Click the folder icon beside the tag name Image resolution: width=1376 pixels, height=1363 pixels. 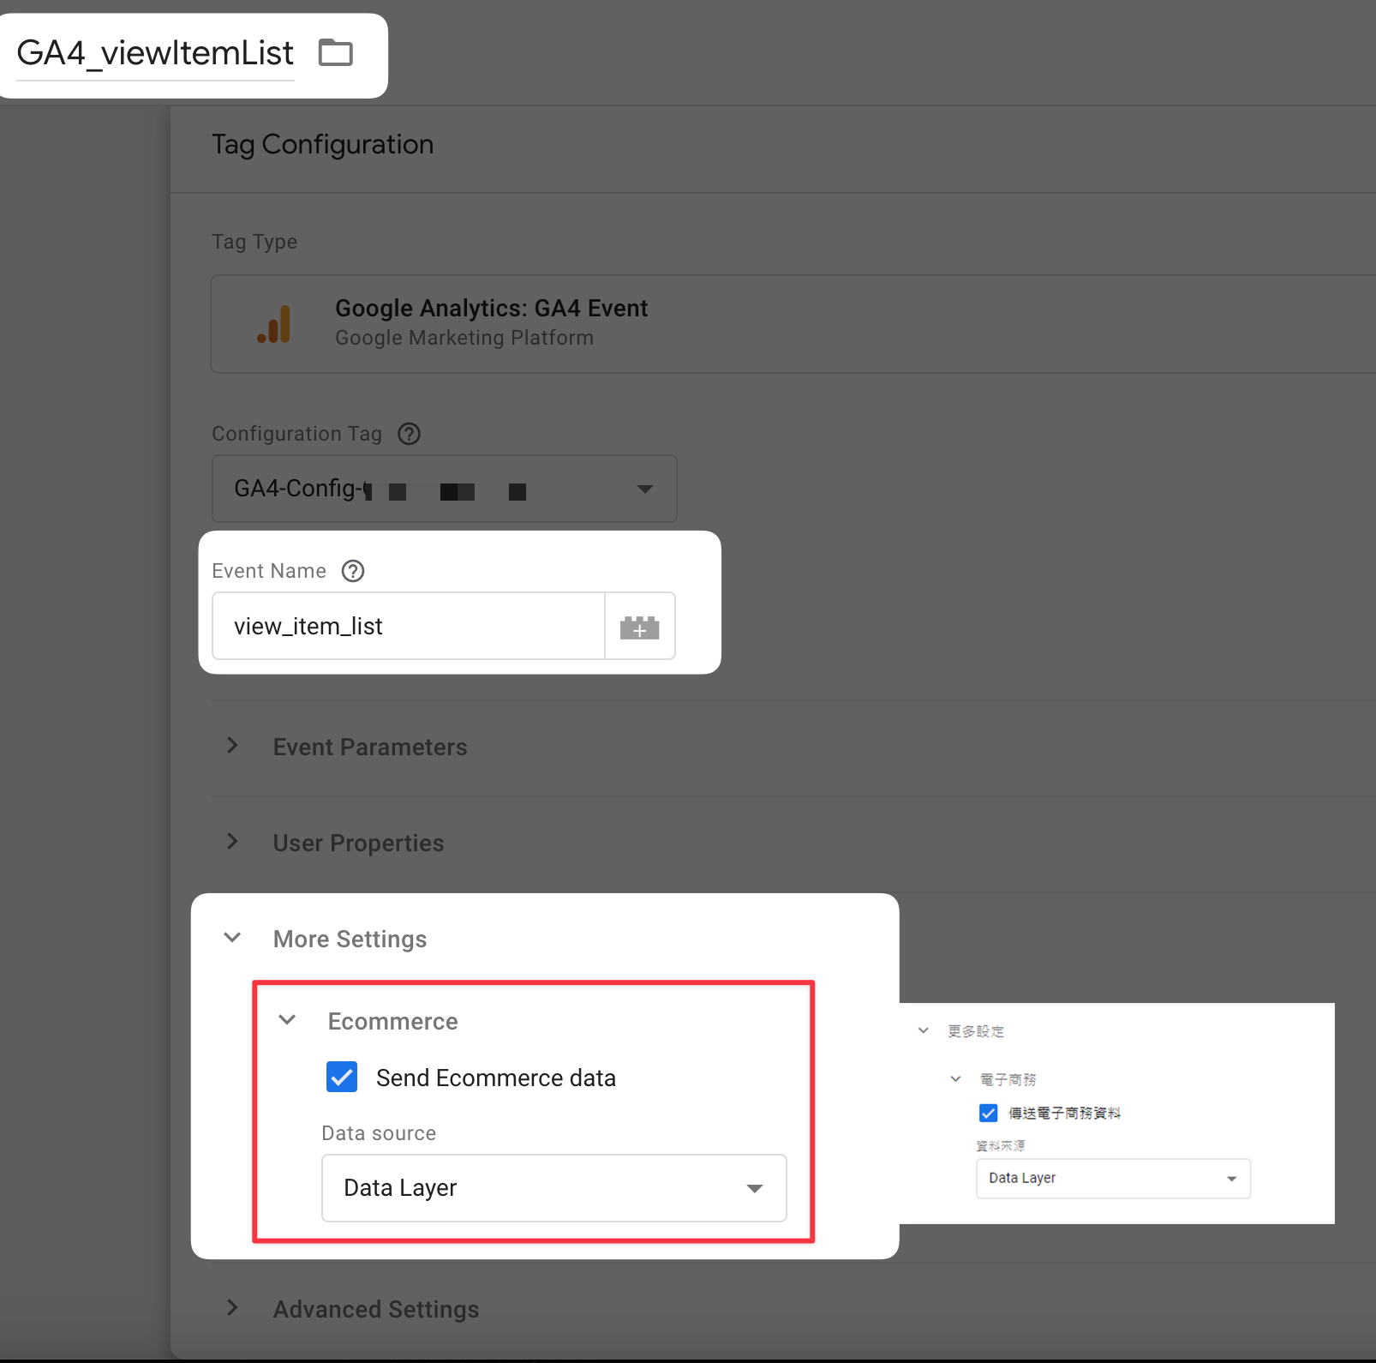(335, 53)
